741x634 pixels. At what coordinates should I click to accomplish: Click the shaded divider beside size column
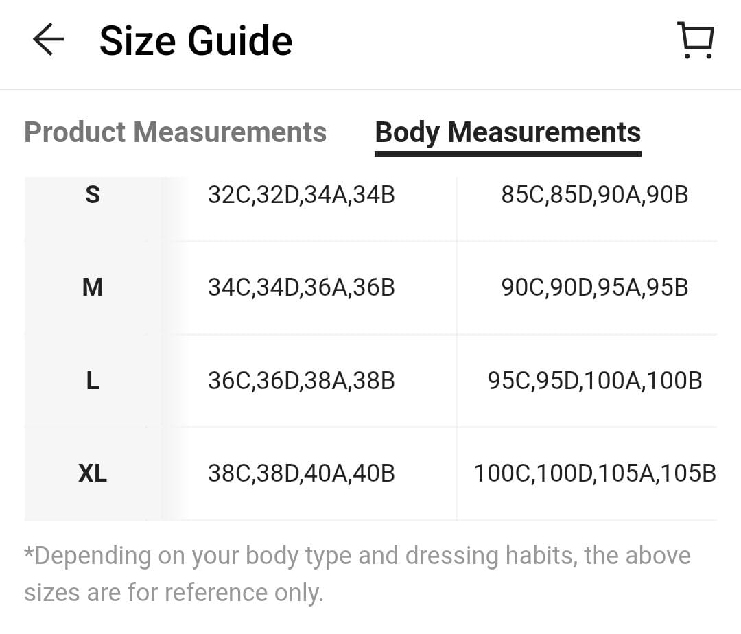click(x=172, y=349)
